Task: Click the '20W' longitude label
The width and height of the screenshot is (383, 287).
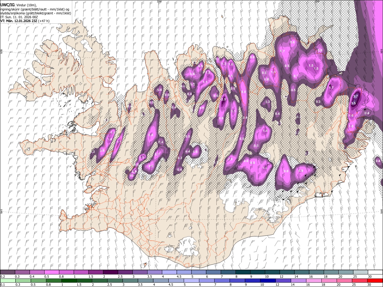Action: pos(159,1)
